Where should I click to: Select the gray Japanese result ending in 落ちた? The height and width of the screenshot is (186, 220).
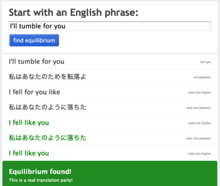(x=47, y=107)
